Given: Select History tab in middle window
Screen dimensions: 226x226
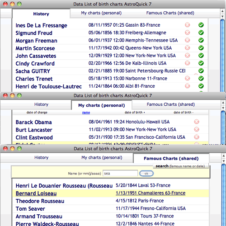Looking at the screenshot, I should tap(41, 104).
